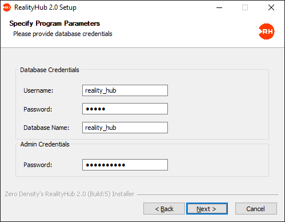Click the RealityHub icon in the title bar
The image size is (285, 222).
pos(7,7)
